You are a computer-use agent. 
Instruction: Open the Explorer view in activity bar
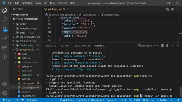point(5,10)
